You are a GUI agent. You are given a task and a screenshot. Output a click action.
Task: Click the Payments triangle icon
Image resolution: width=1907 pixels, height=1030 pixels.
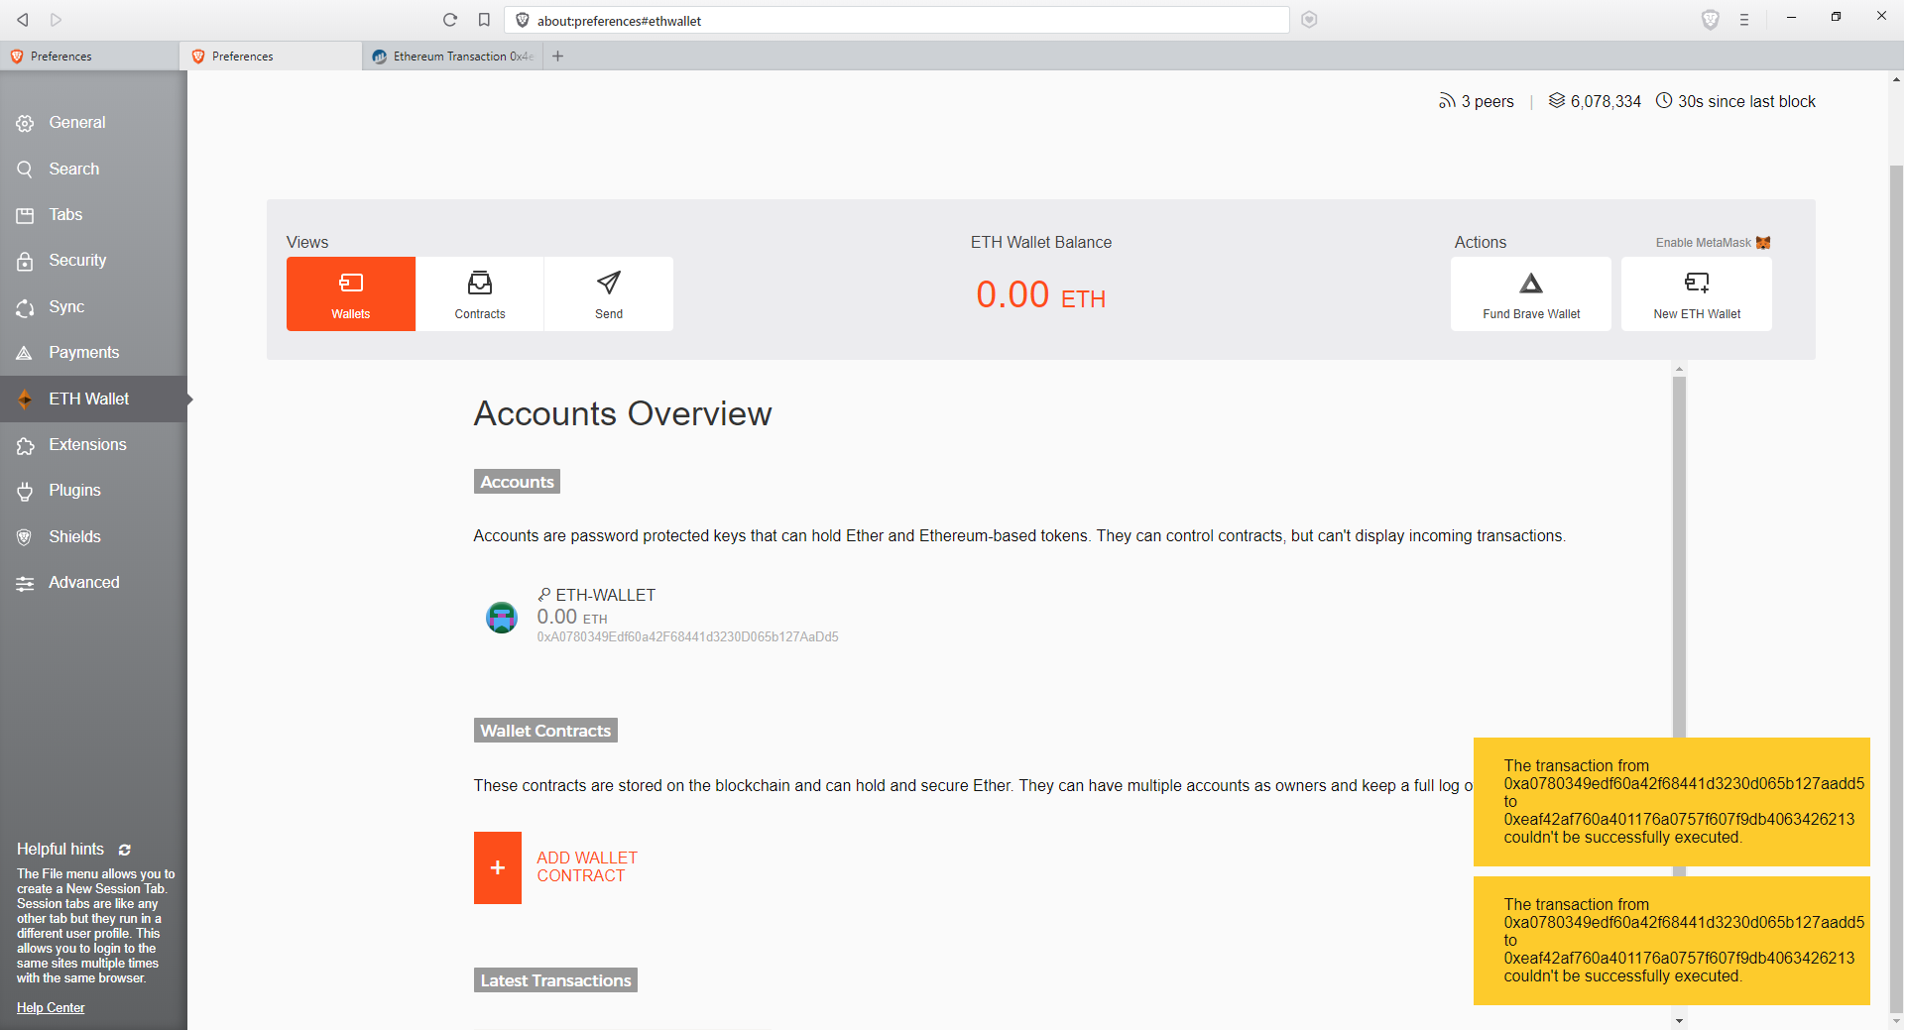pos(25,353)
